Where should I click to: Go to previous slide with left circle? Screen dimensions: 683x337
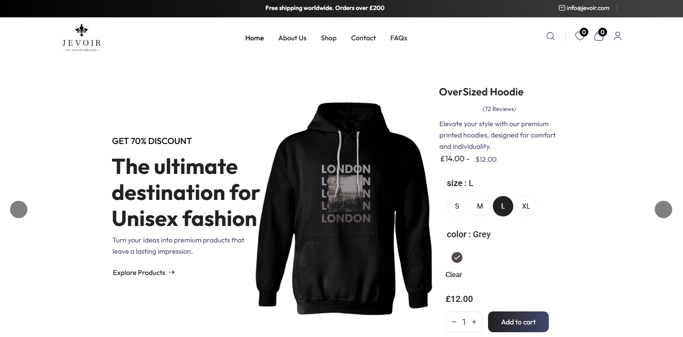19,209
